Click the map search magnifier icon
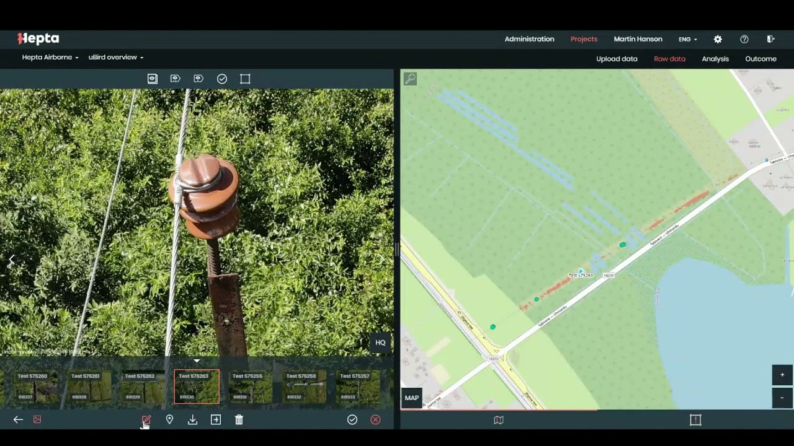 tap(410, 79)
